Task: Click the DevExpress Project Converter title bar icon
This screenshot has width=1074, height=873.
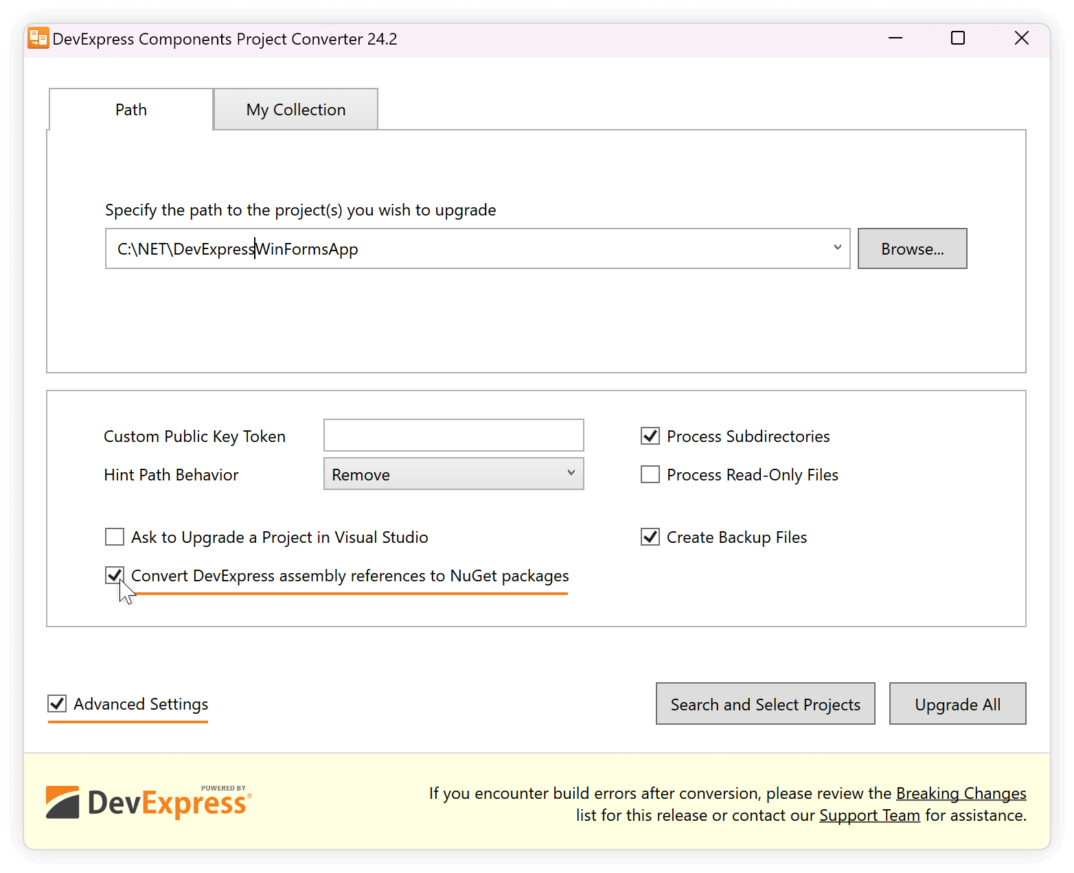Action: (x=38, y=38)
